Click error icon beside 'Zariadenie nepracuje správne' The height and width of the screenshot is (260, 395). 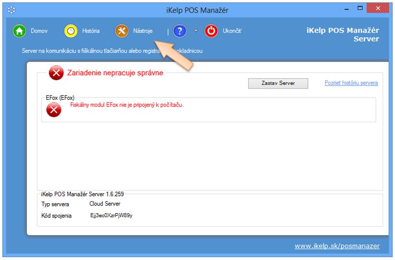point(56,73)
